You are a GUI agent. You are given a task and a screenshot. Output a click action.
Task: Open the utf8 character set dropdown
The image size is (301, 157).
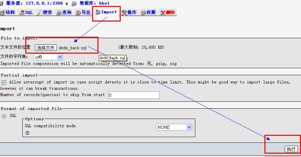tap(48, 57)
